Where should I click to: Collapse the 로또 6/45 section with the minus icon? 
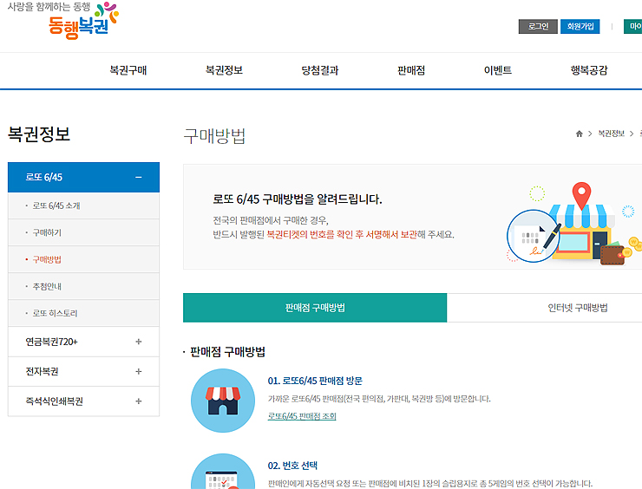pos(139,177)
